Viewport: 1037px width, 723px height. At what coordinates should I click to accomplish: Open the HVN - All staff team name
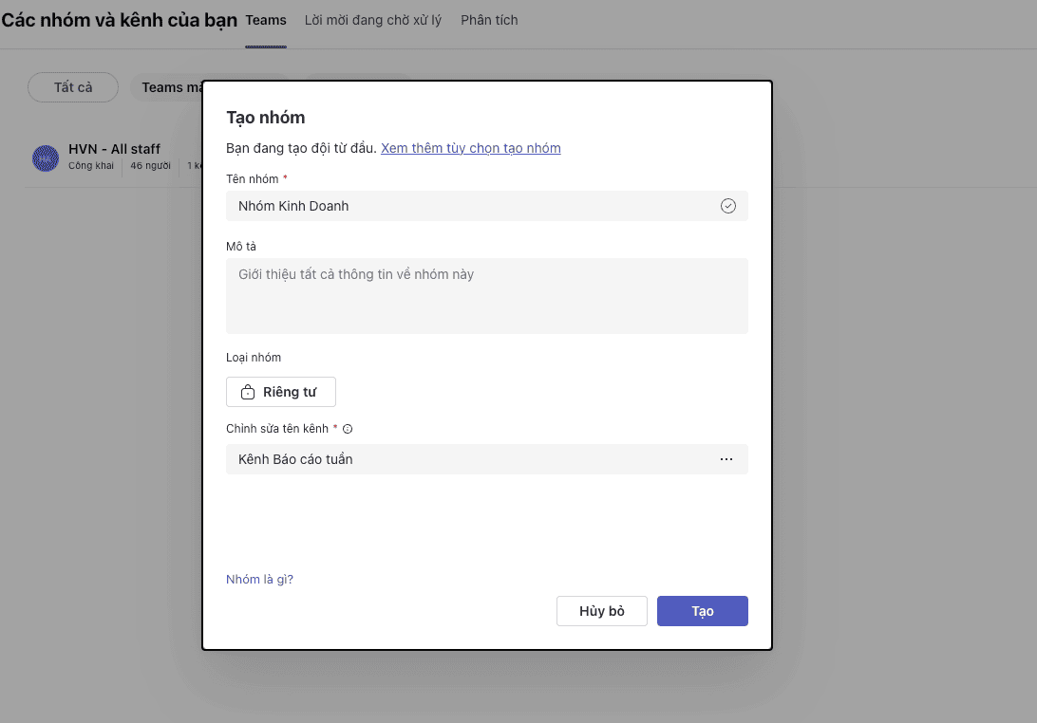pos(114,149)
